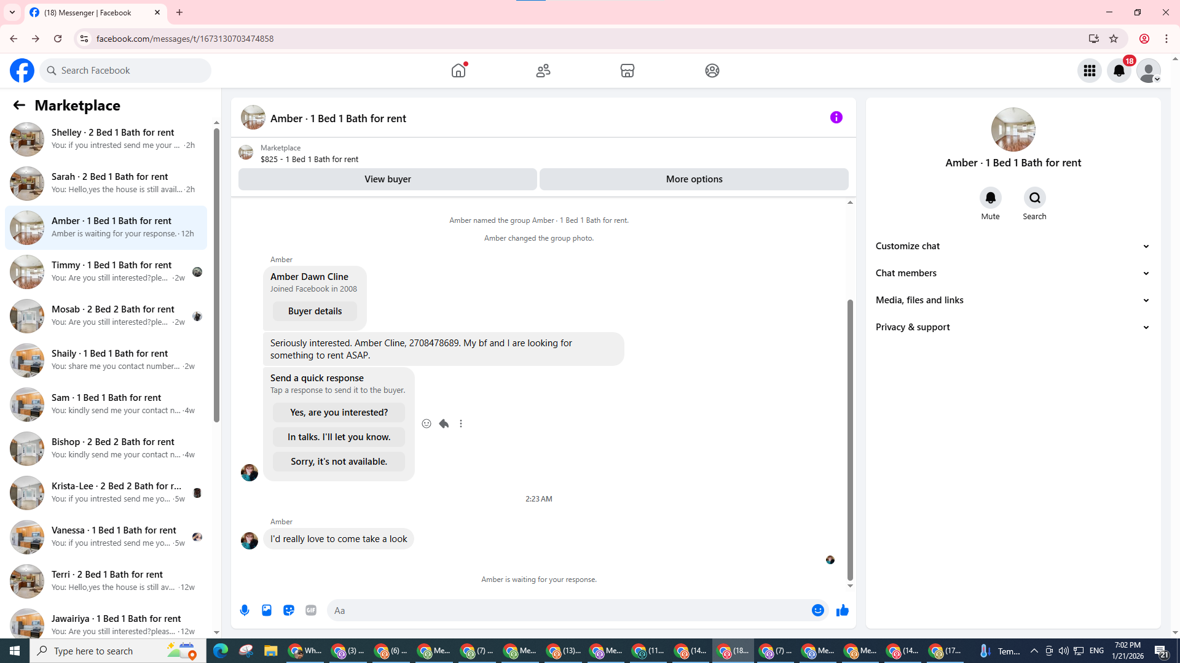This screenshot has width=1180, height=663.
Task: Open the GIF picker icon
Action: click(x=311, y=610)
